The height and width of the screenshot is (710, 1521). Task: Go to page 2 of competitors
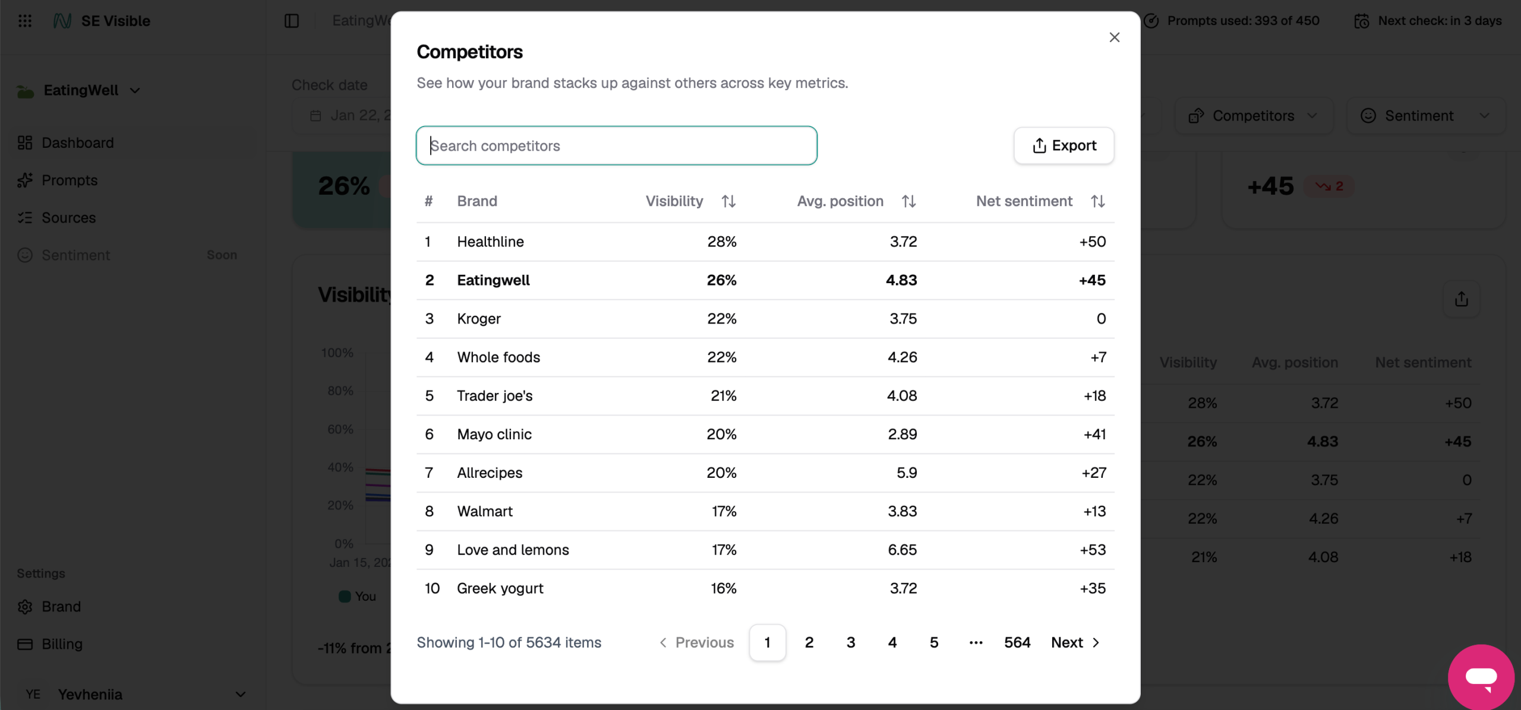(809, 642)
